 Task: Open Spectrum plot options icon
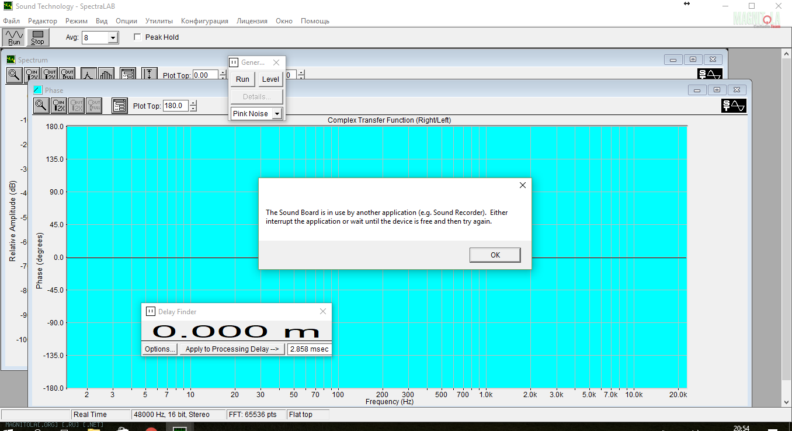click(x=128, y=75)
